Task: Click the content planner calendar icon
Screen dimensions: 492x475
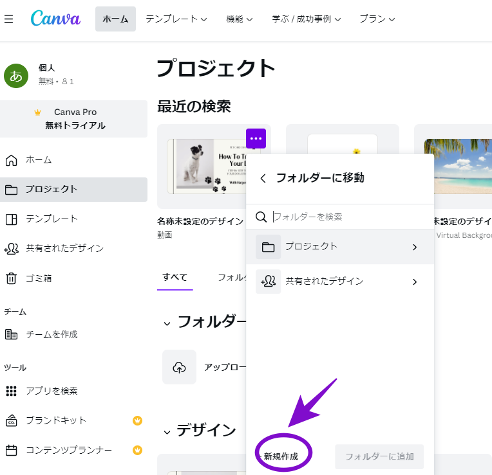Action: [12, 451]
